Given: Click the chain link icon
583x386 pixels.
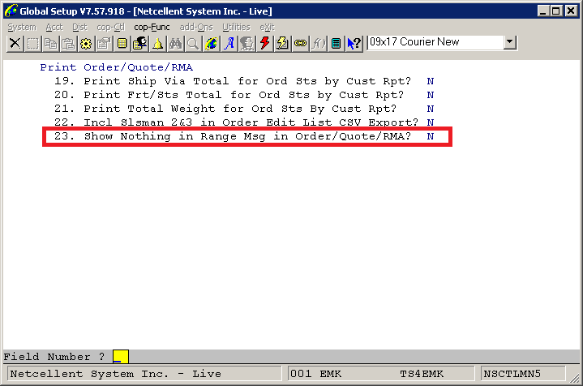Looking at the screenshot, I should (301, 43).
